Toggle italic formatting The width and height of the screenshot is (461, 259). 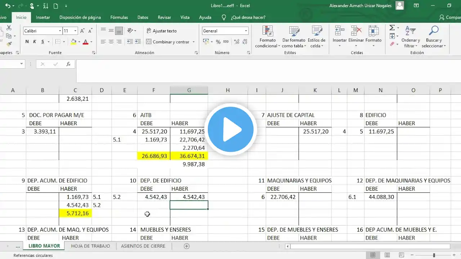click(35, 42)
